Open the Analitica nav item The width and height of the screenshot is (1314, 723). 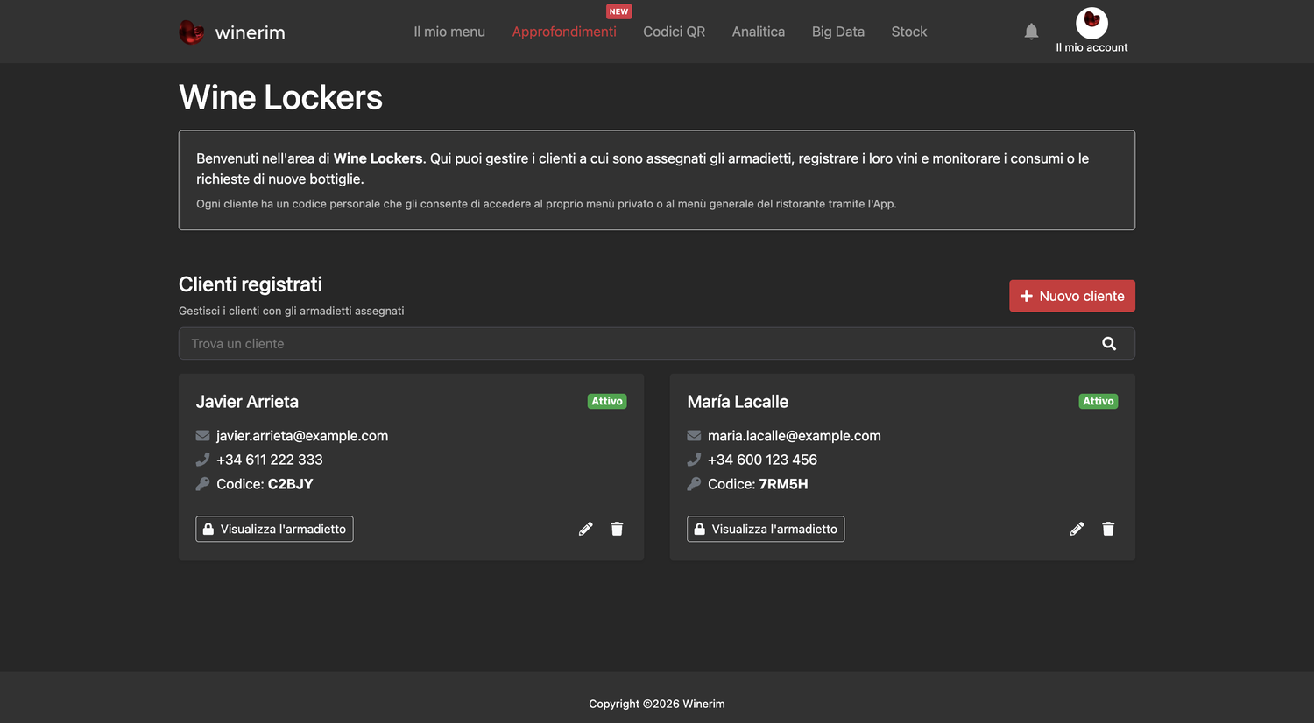[759, 32]
